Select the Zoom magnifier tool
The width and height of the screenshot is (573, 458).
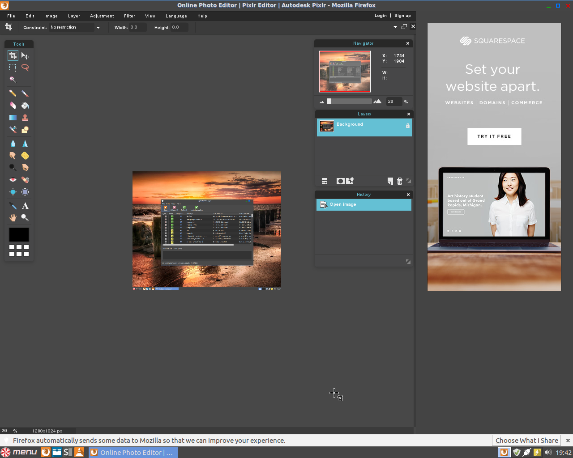click(25, 218)
